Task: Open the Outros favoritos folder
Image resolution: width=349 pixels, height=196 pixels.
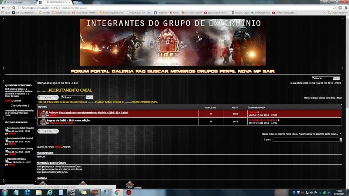Action: 337,13
